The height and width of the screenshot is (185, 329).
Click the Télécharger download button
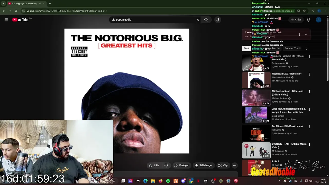coord(204,165)
